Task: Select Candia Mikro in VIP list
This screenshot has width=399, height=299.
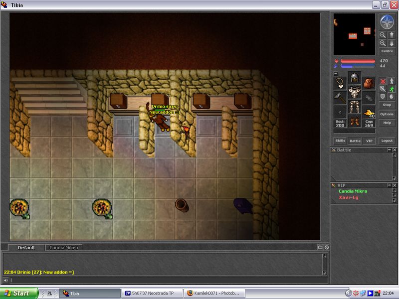Action: (353, 191)
